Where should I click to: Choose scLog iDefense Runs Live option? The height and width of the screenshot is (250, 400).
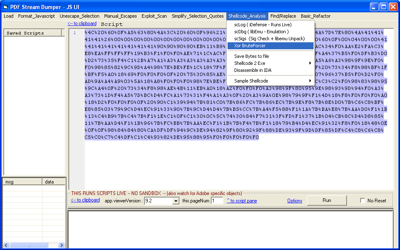point(263,25)
